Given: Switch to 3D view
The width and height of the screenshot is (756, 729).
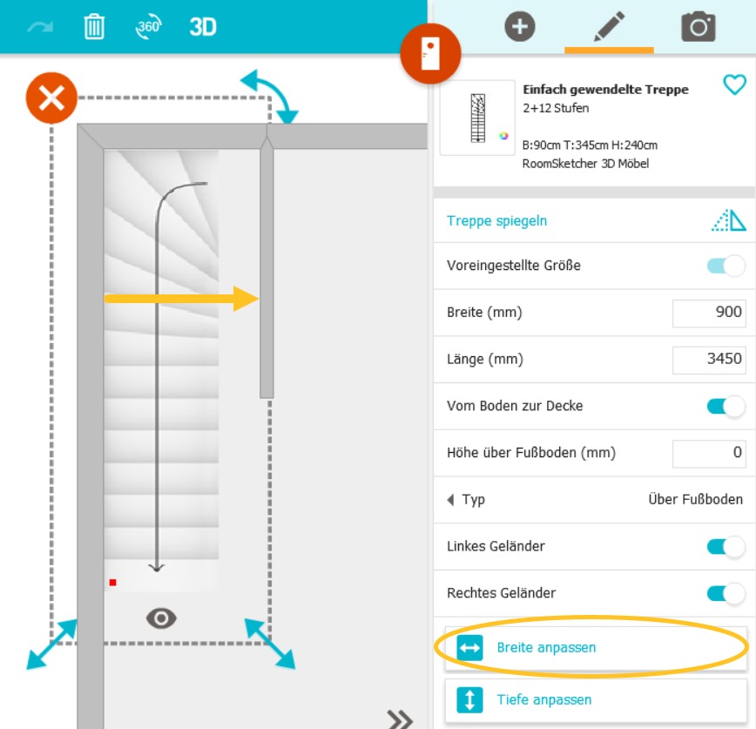Looking at the screenshot, I should click(x=203, y=27).
